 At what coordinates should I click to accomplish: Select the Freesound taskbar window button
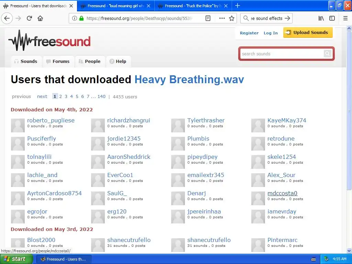(x=64, y=259)
